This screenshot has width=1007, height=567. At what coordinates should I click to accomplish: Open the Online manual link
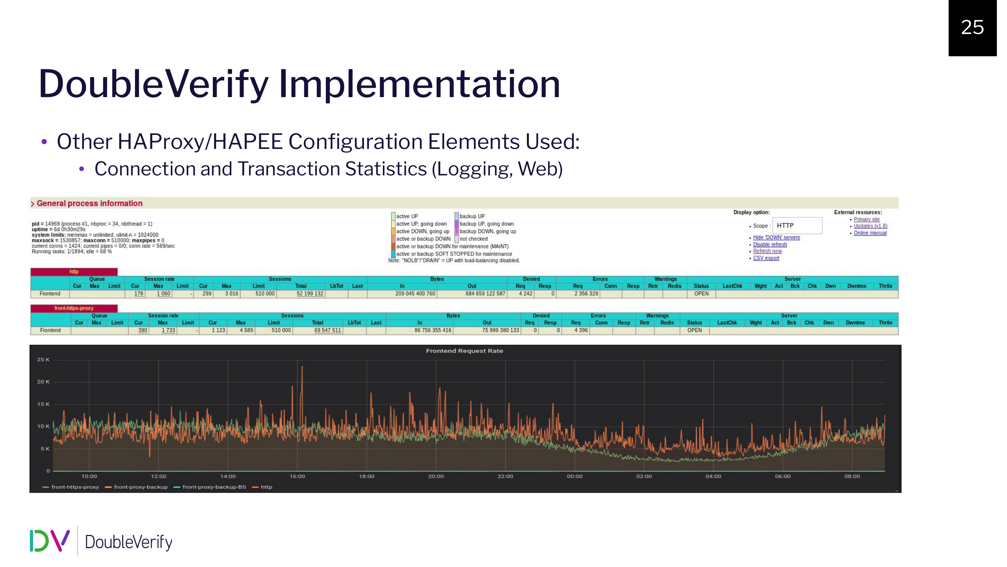[870, 233]
